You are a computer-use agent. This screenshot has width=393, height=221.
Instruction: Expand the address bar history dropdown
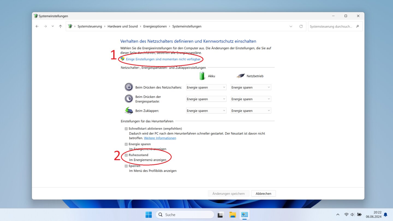click(x=291, y=26)
